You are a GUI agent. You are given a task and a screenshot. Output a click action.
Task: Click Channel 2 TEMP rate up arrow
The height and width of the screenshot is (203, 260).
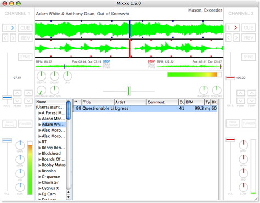[x=252, y=93]
